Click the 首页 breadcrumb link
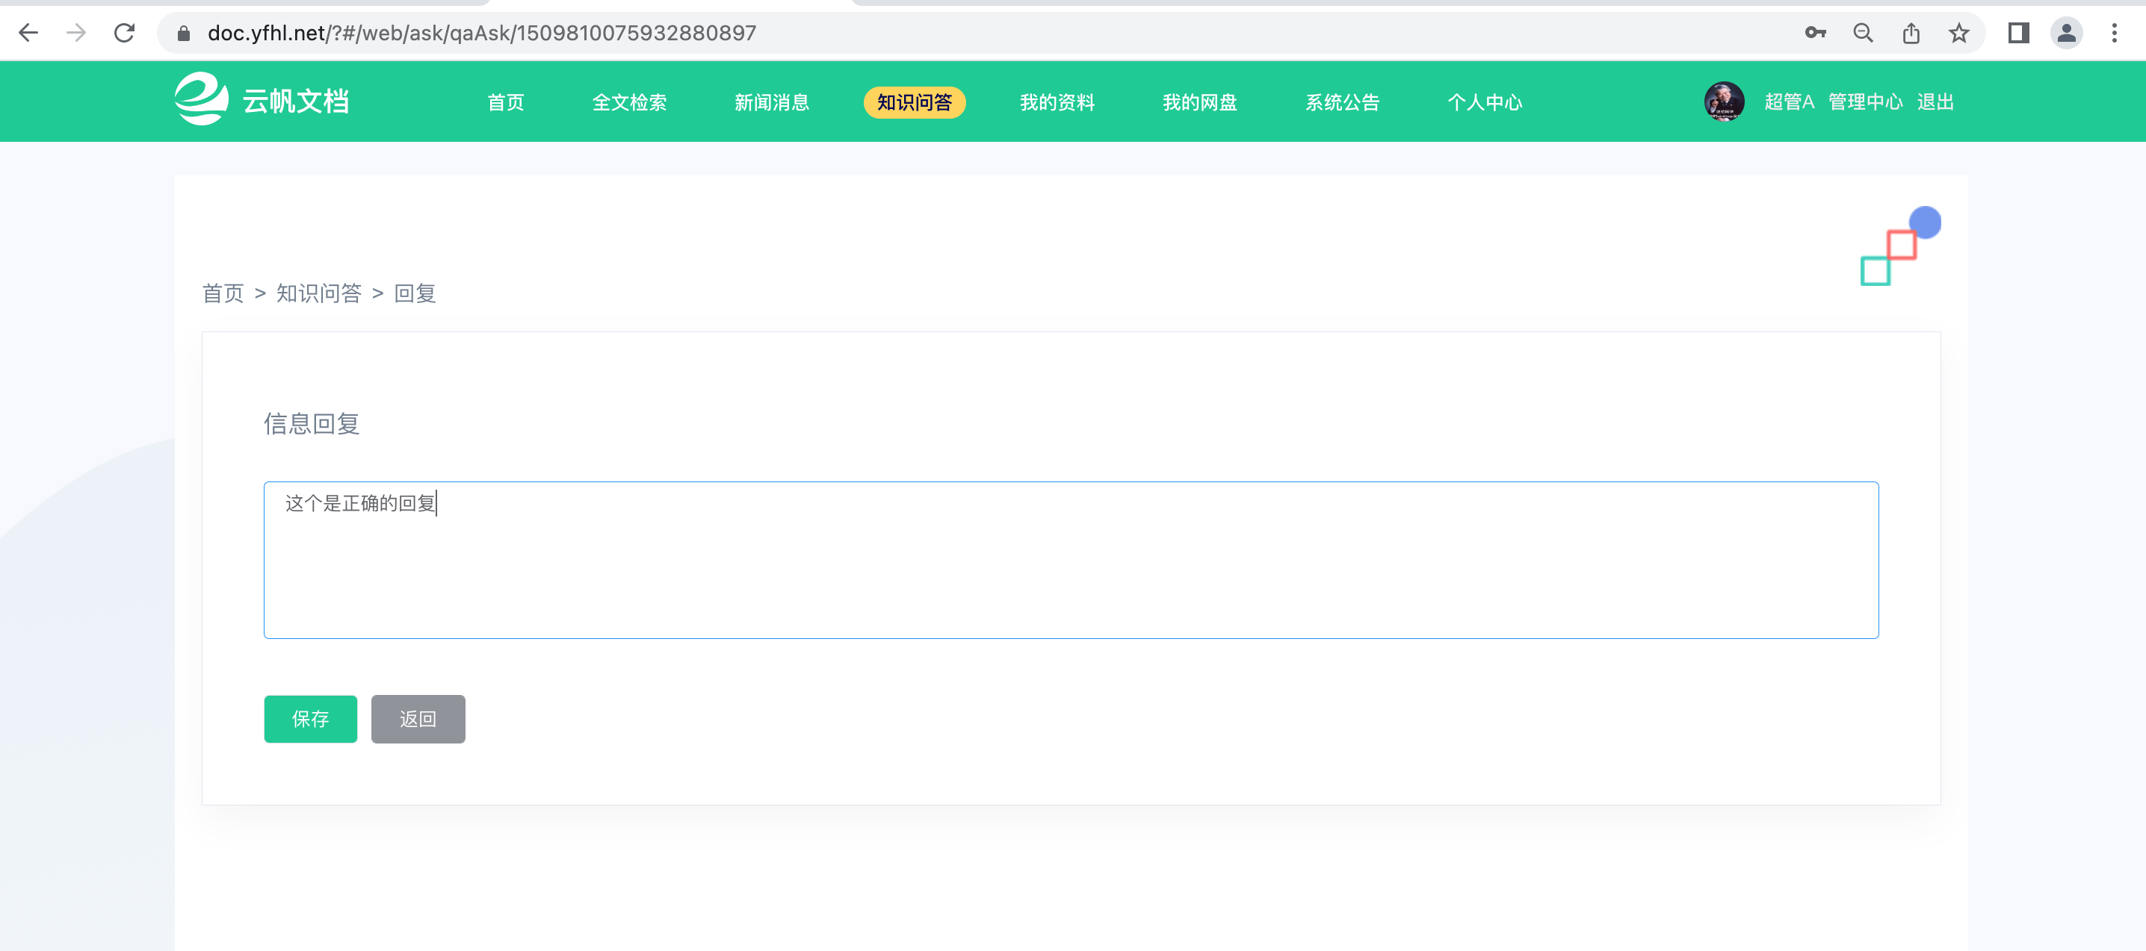 click(x=223, y=293)
